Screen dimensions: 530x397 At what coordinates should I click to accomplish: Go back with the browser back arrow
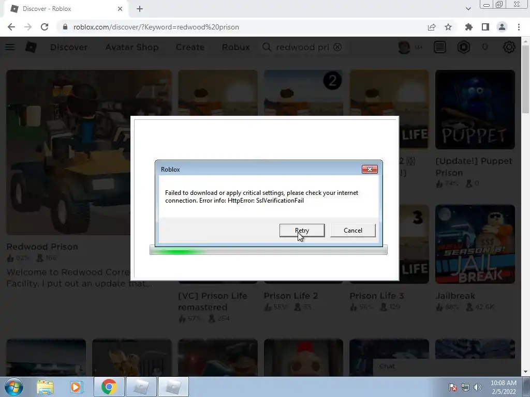[11, 27]
